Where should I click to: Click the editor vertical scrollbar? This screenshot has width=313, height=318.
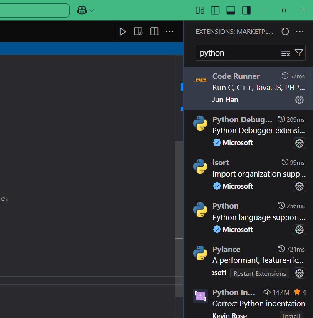(x=179, y=188)
